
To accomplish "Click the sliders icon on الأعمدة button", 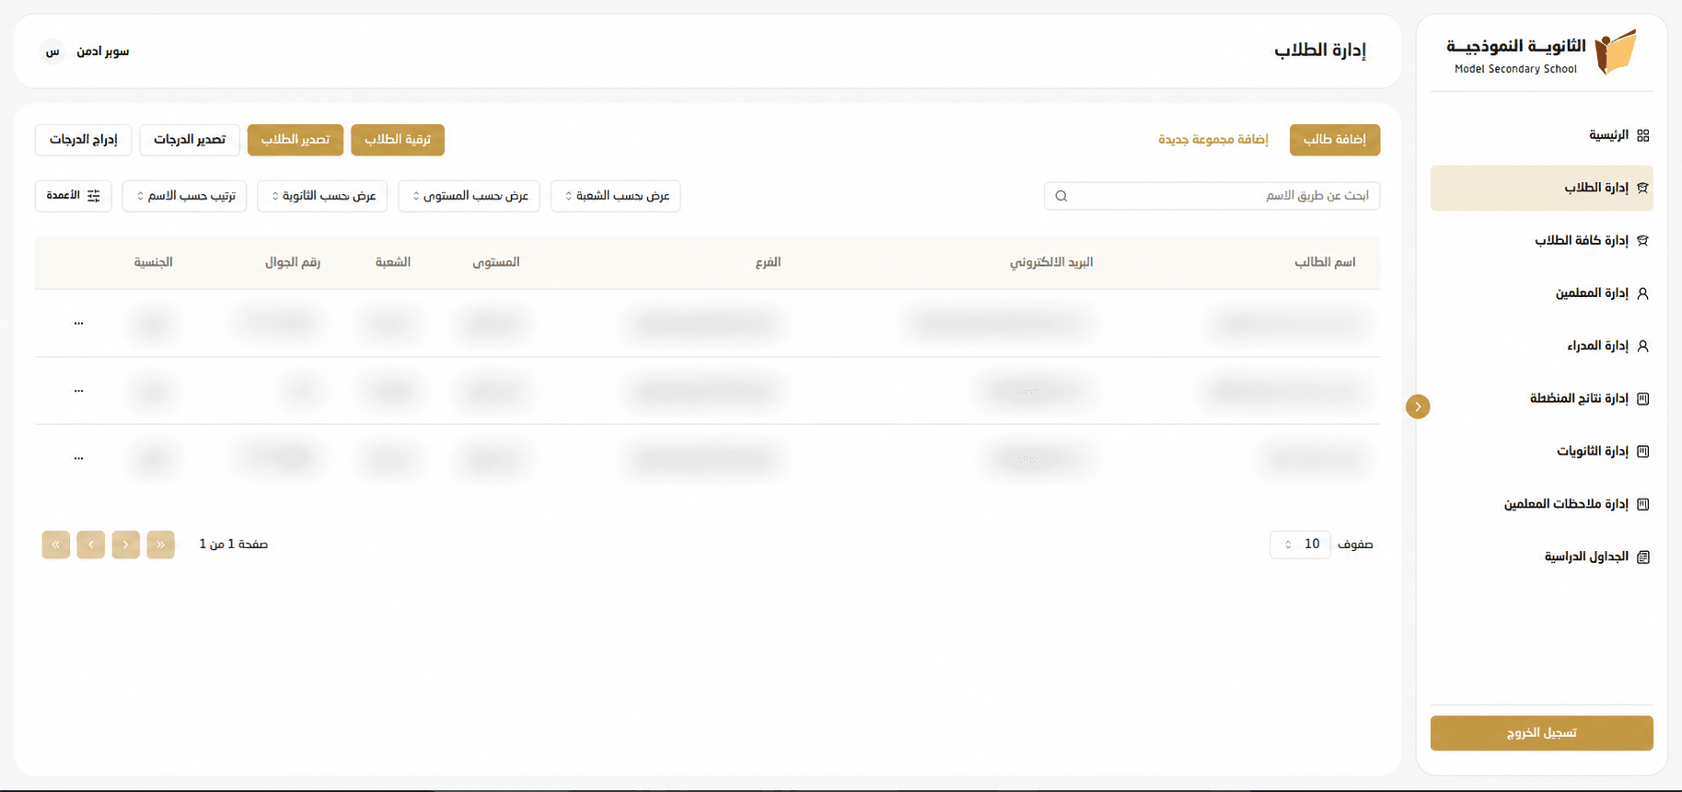I will 94,196.
